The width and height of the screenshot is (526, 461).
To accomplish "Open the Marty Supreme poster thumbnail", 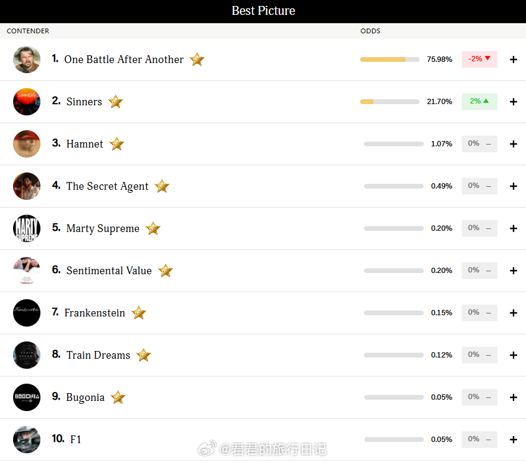I will [x=27, y=228].
